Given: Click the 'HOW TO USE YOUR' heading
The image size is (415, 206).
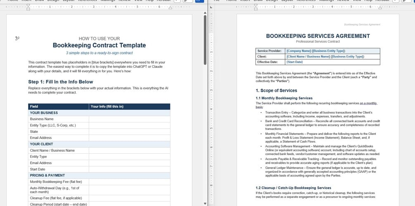Looking at the screenshot, I should (99, 39).
